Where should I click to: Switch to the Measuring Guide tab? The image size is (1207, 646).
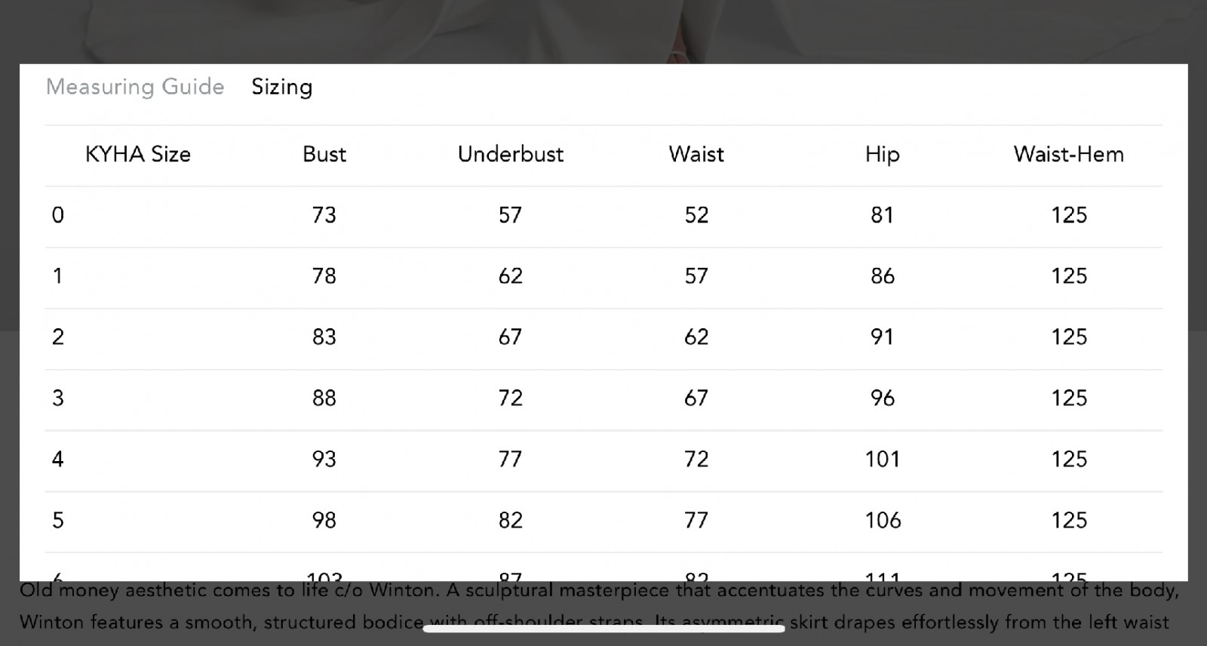tap(135, 87)
